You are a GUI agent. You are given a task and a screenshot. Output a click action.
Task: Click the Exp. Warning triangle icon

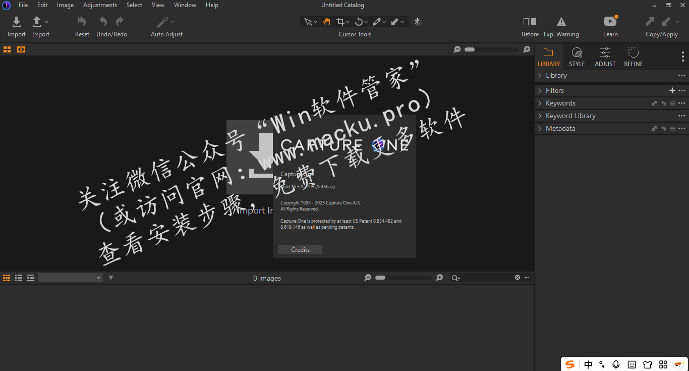click(x=561, y=22)
